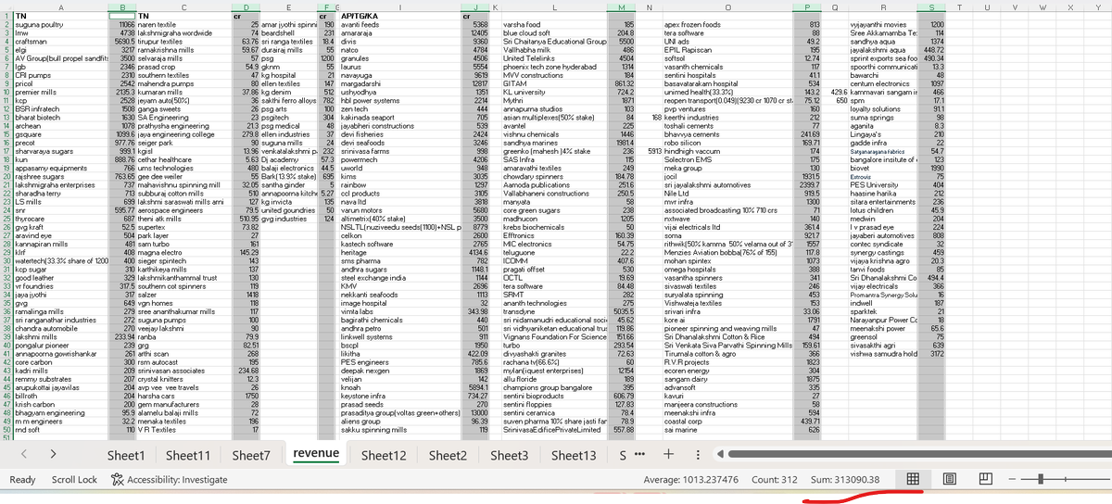Select the cell 'kakinada seaport'
The height and width of the screenshot is (504, 1112).
coord(400,118)
